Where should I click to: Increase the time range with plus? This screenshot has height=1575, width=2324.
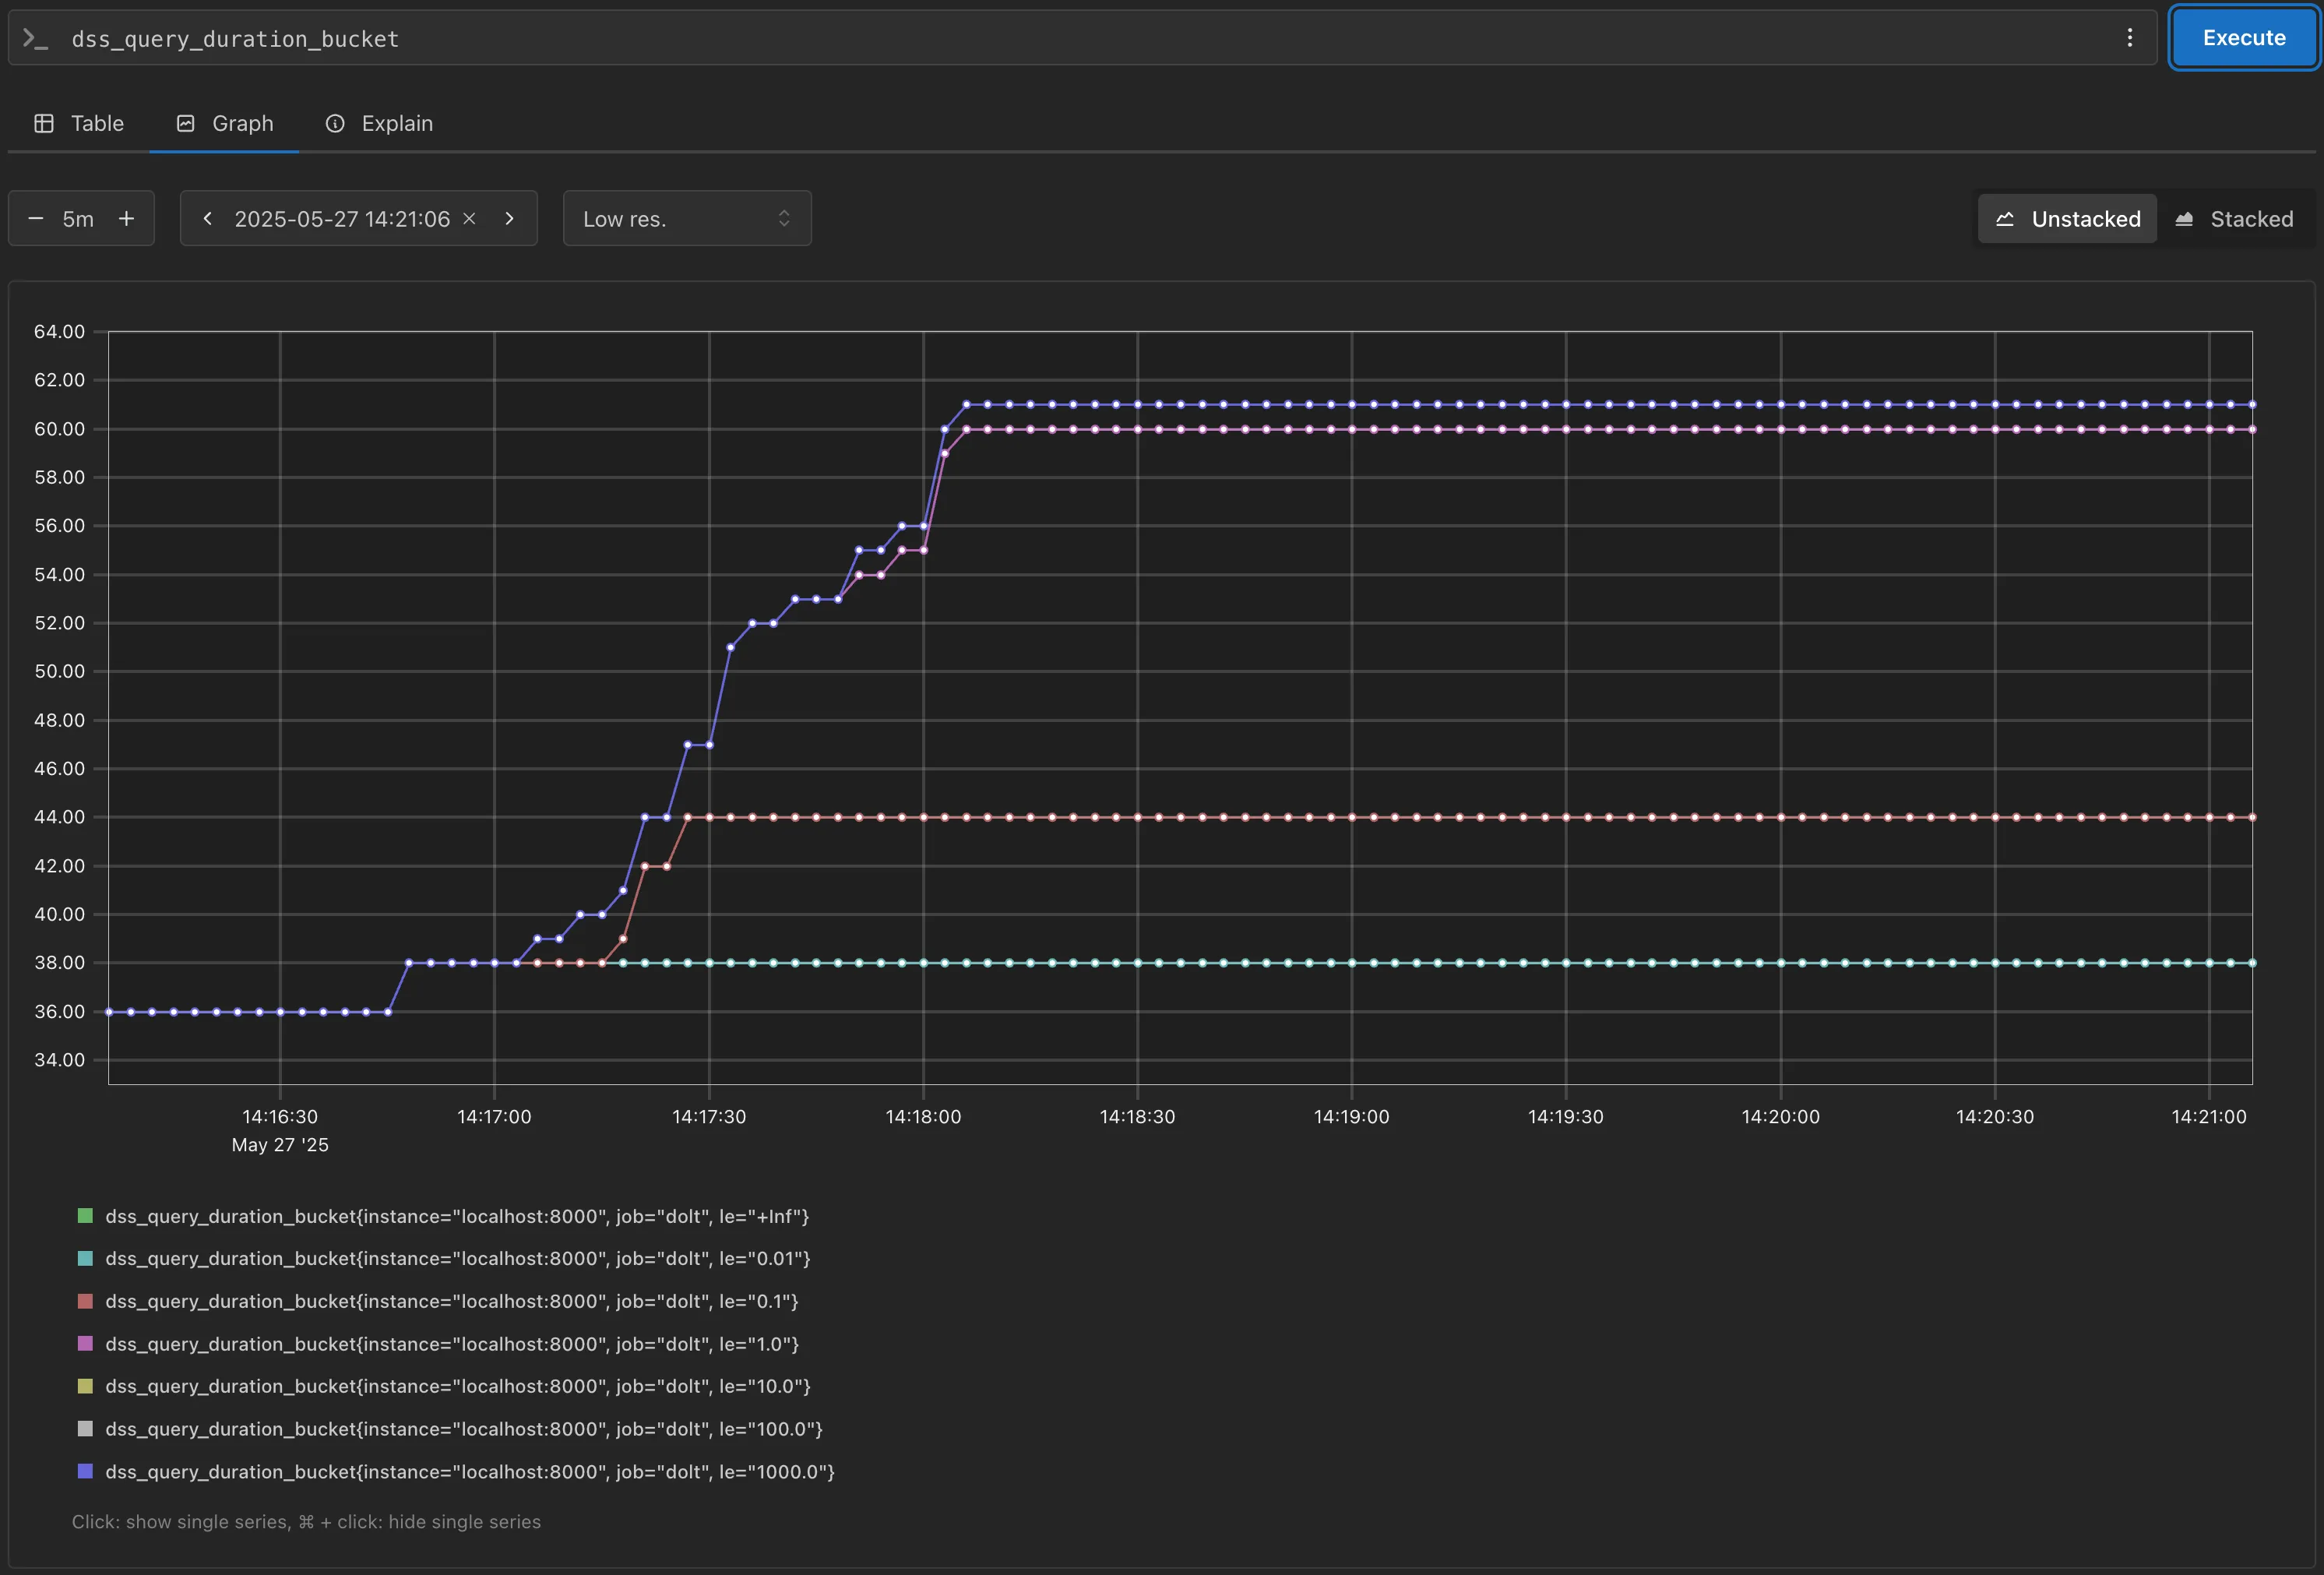coord(127,218)
